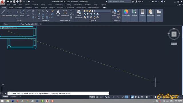The image size is (183, 103).
Task: Toggle snap mode in status bar
Action: pyautogui.click(x=100, y=97)
